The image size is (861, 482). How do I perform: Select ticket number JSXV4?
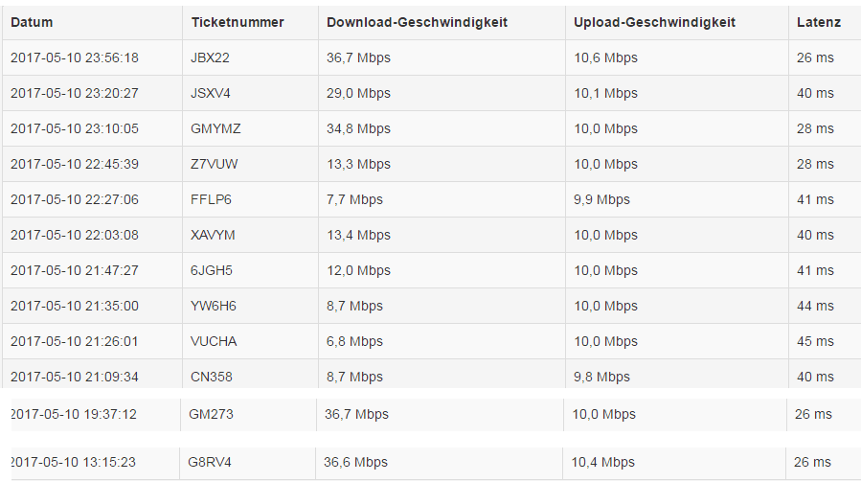tap(211, 94)
